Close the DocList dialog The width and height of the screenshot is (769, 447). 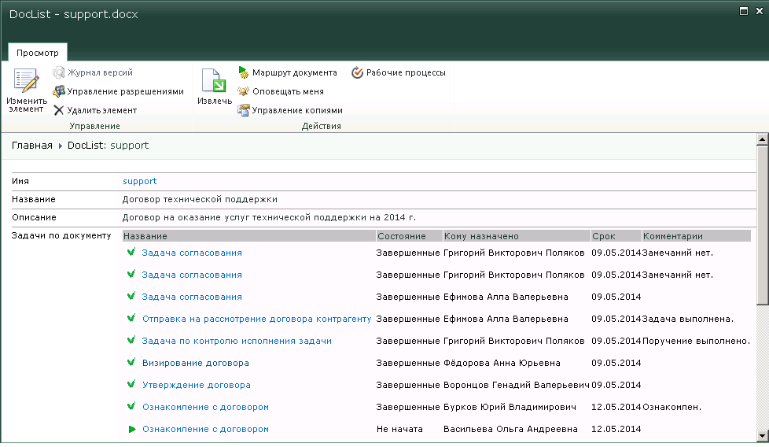click(760, 11)
